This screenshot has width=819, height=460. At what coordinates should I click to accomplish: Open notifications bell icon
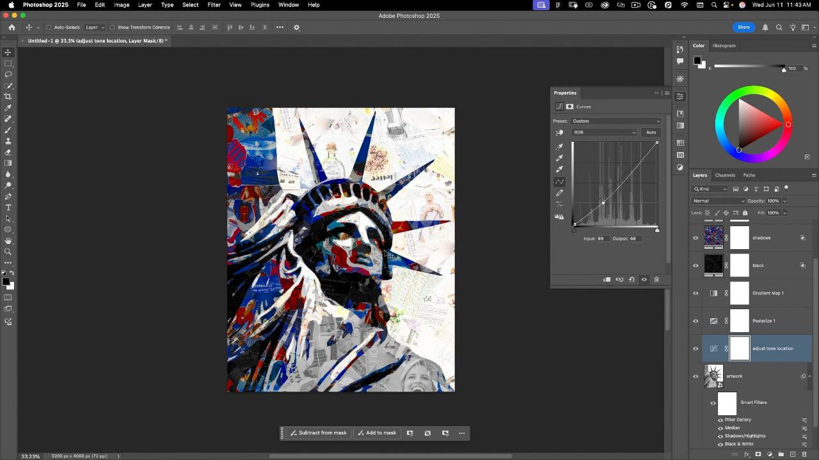point(765,27)
